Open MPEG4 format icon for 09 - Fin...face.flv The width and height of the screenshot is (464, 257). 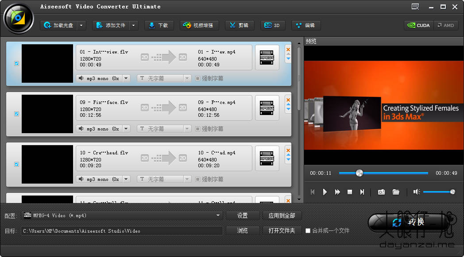pos(267,108)
